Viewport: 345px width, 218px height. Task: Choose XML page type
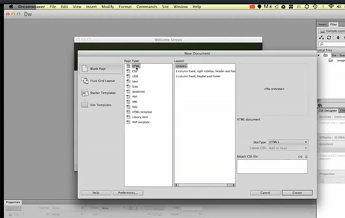click(135, 102)
